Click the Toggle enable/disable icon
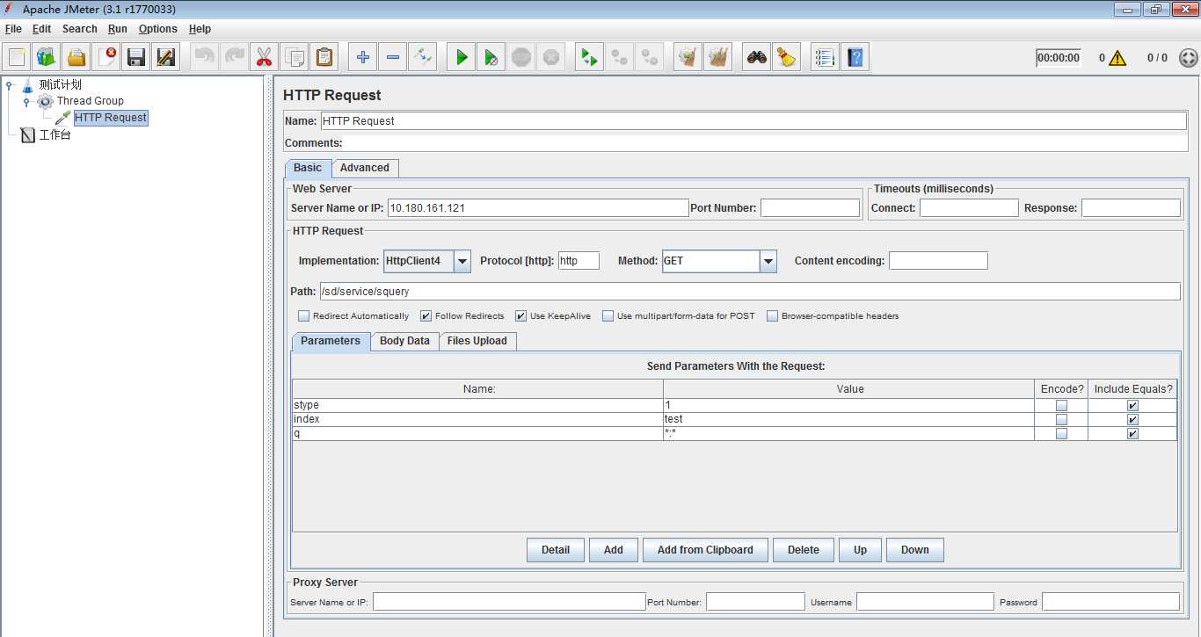Image resolution: width=1201 pixels, height=637 pixels. [423, 58]
